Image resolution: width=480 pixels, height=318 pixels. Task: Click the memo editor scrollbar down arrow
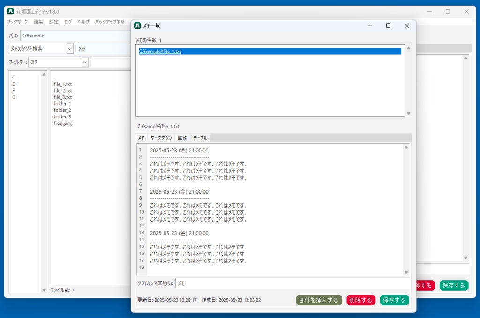(406, 272)
